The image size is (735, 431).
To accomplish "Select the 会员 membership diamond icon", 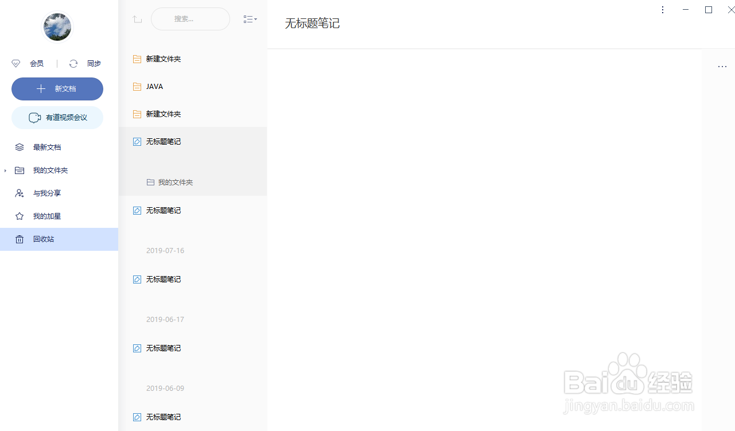I will coord(15,63).
